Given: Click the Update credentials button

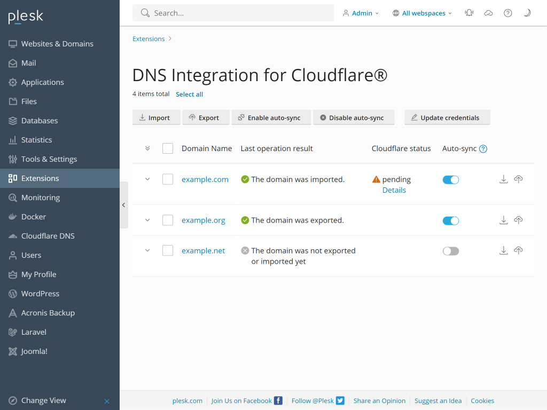Looking at the screenshot, I should 447,117.
